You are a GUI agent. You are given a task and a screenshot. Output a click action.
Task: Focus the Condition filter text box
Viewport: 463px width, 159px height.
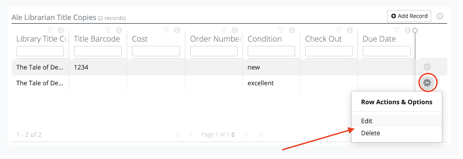click(x=271, y=51)
